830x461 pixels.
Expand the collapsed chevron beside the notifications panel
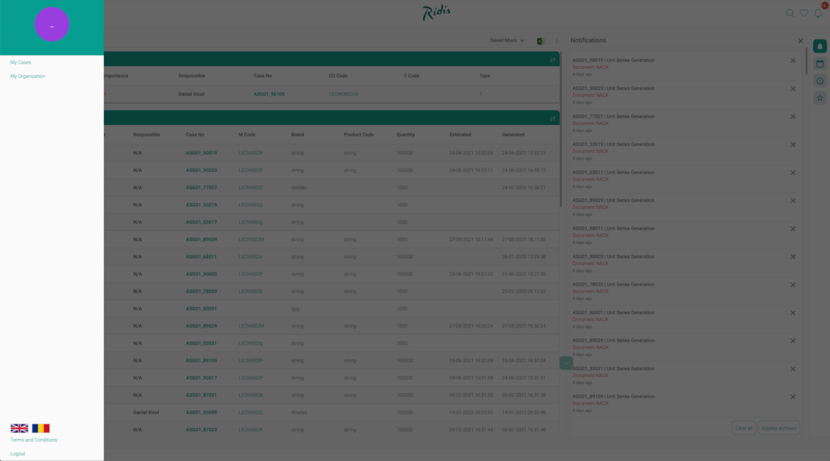click(565, 362)
